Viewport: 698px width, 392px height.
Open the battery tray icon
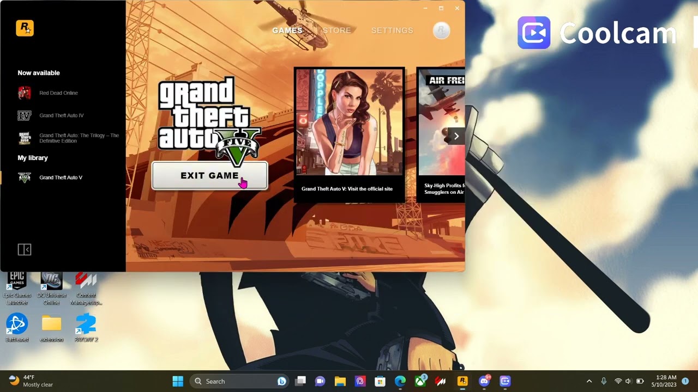click(640, 381)
